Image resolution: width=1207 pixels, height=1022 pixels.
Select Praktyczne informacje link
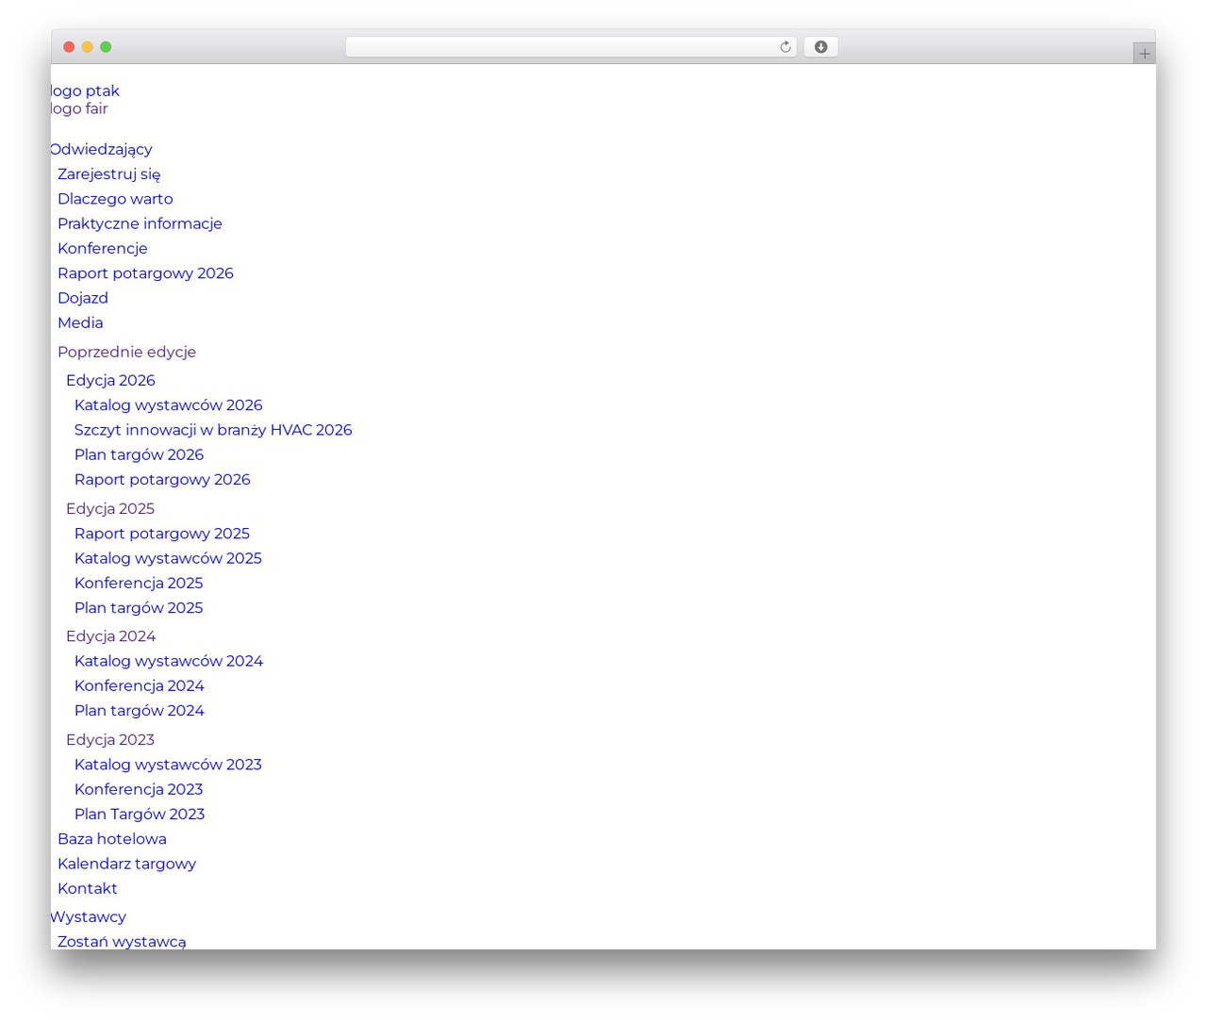[140, 223]
